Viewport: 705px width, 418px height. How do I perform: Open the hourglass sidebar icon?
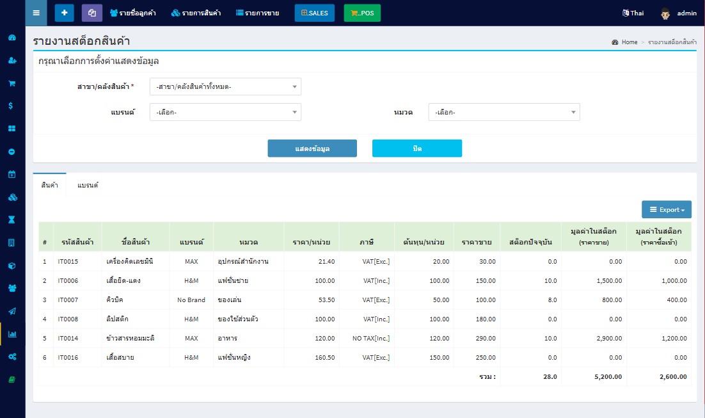12,220
